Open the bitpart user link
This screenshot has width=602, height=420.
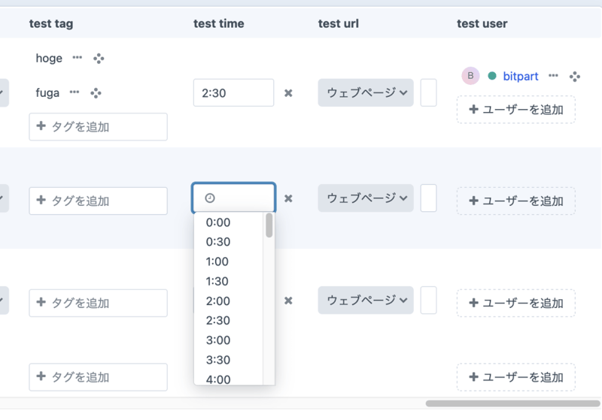520,76
